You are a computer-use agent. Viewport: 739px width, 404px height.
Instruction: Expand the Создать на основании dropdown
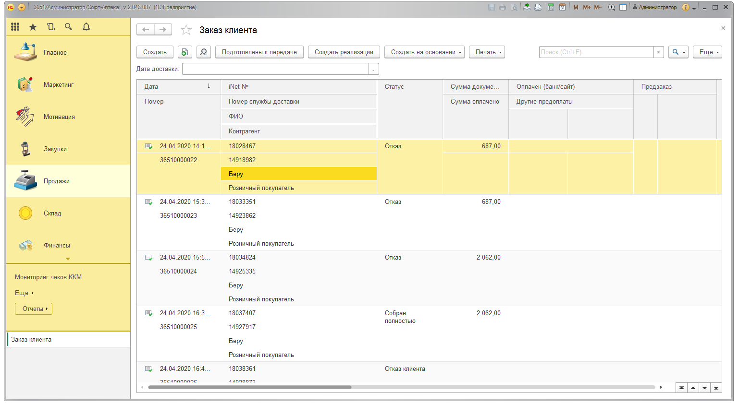pyautogui.click(x=424, y=52)
